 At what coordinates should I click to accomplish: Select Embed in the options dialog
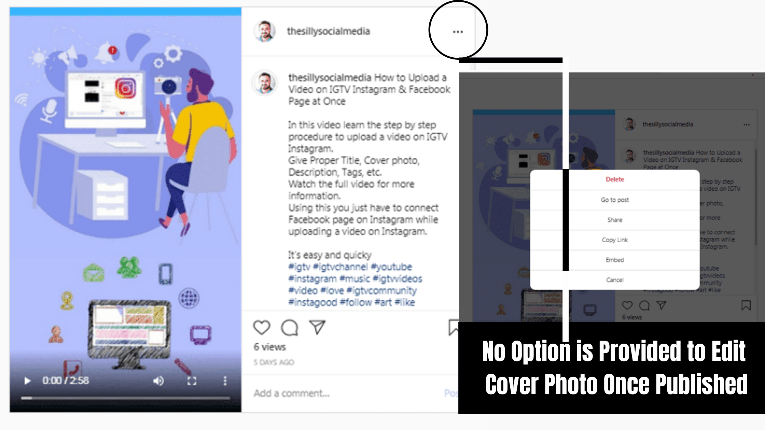pyautogui.click(x=615, y=260)
